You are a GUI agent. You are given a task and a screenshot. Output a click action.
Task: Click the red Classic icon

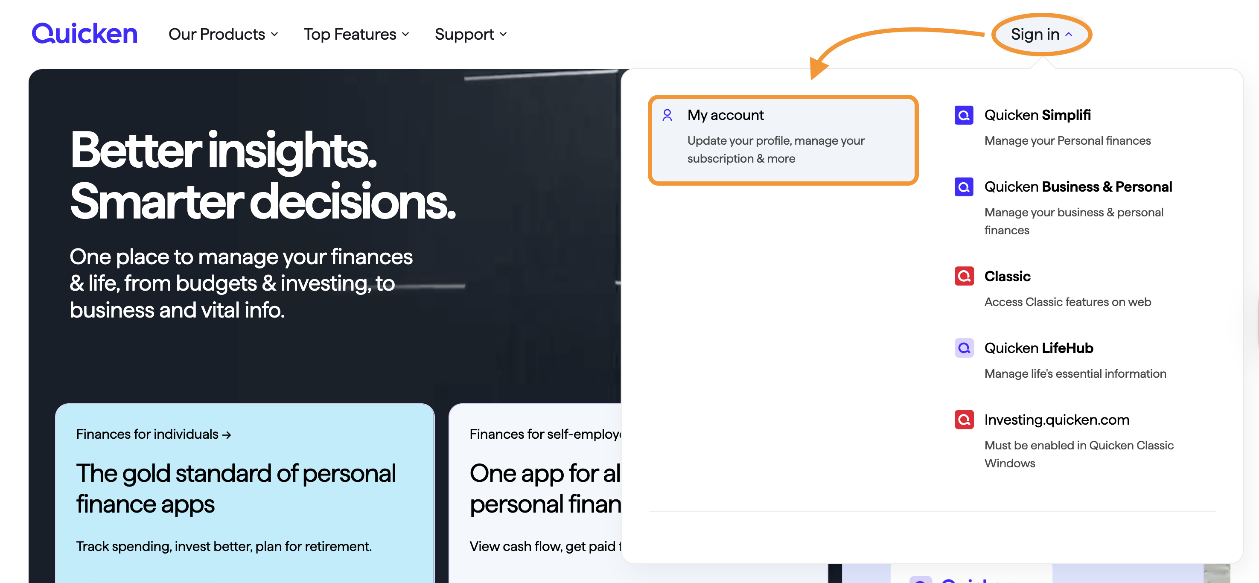coord(964,277)
